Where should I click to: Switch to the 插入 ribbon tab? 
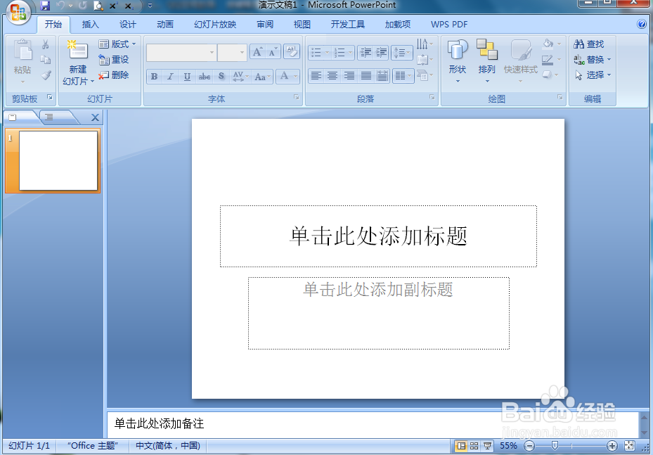[x=90, y=24]
